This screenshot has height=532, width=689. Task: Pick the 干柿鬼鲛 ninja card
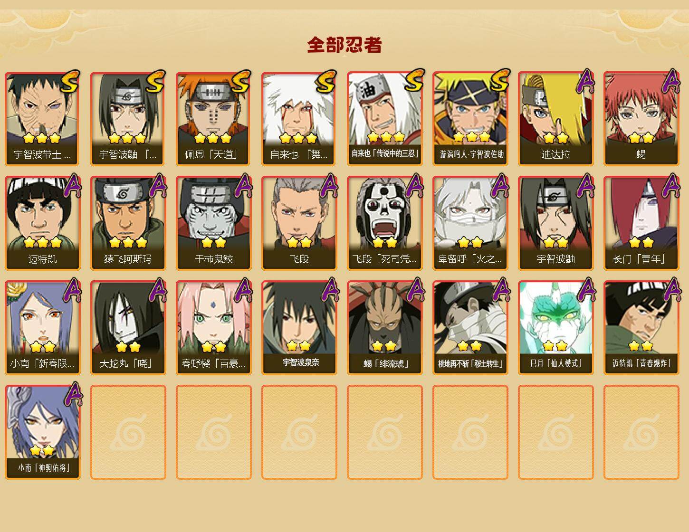point(213,223)
